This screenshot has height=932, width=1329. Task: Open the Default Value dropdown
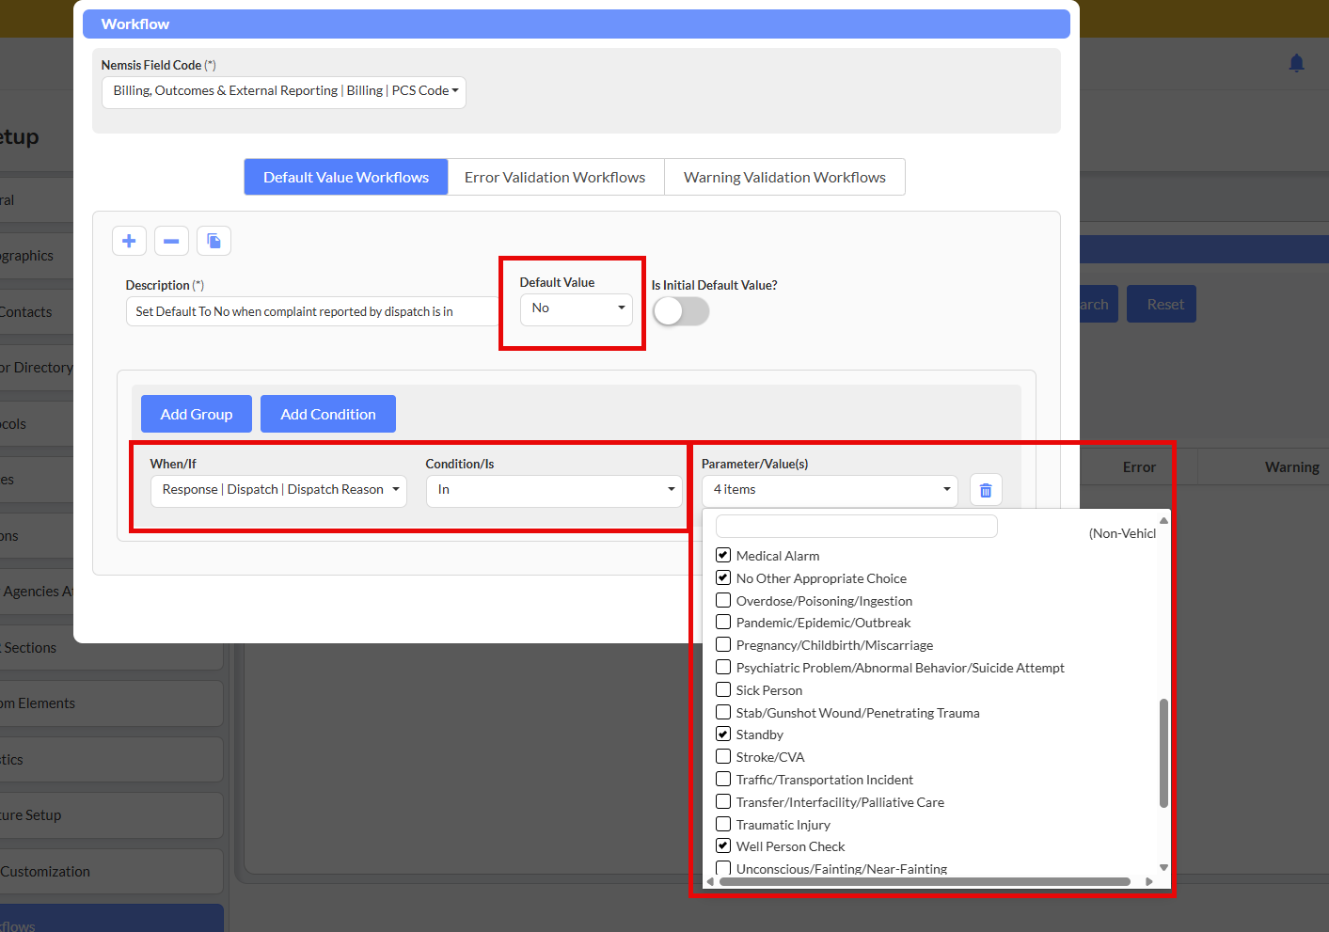coord(576,308)
